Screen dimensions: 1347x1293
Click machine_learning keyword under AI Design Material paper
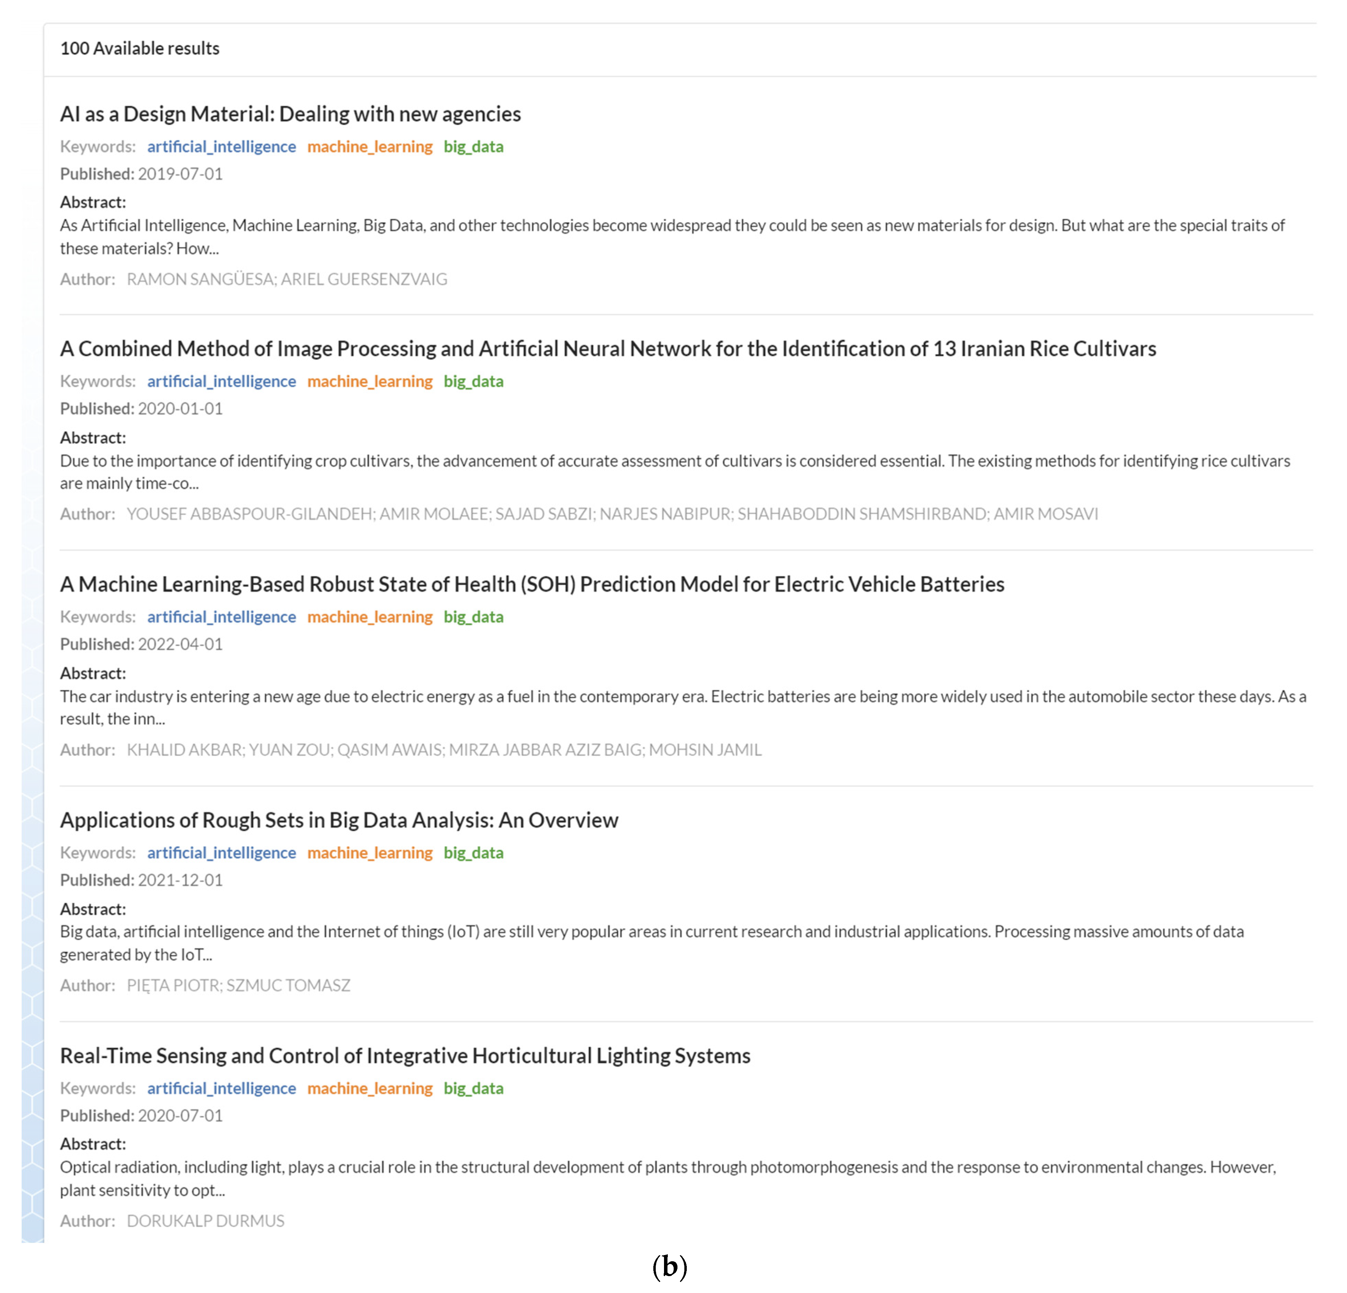pos(370,147)
